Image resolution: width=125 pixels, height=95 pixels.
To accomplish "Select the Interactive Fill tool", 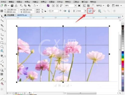I will [x=2, y=83].
